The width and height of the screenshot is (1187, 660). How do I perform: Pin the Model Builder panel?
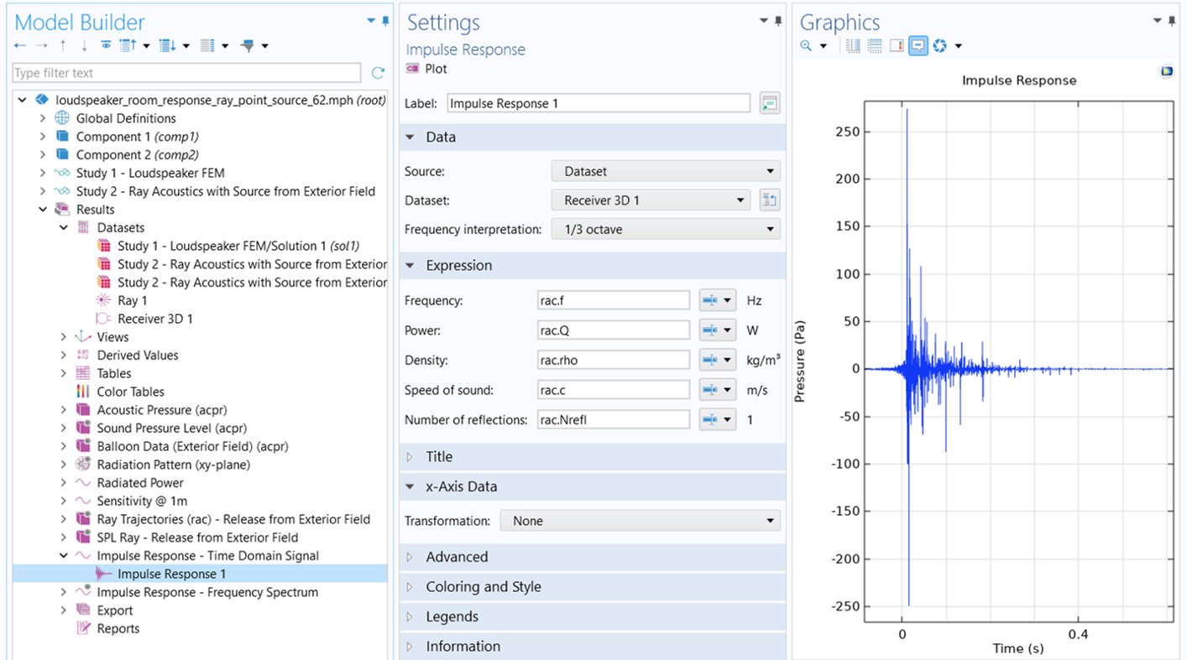coord(385,21)
